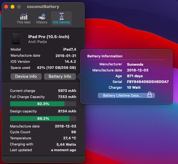178x164 pixels.
Task: Click the padlock icon on Battery Lifetime Data
Action: [x=149, y=95]
